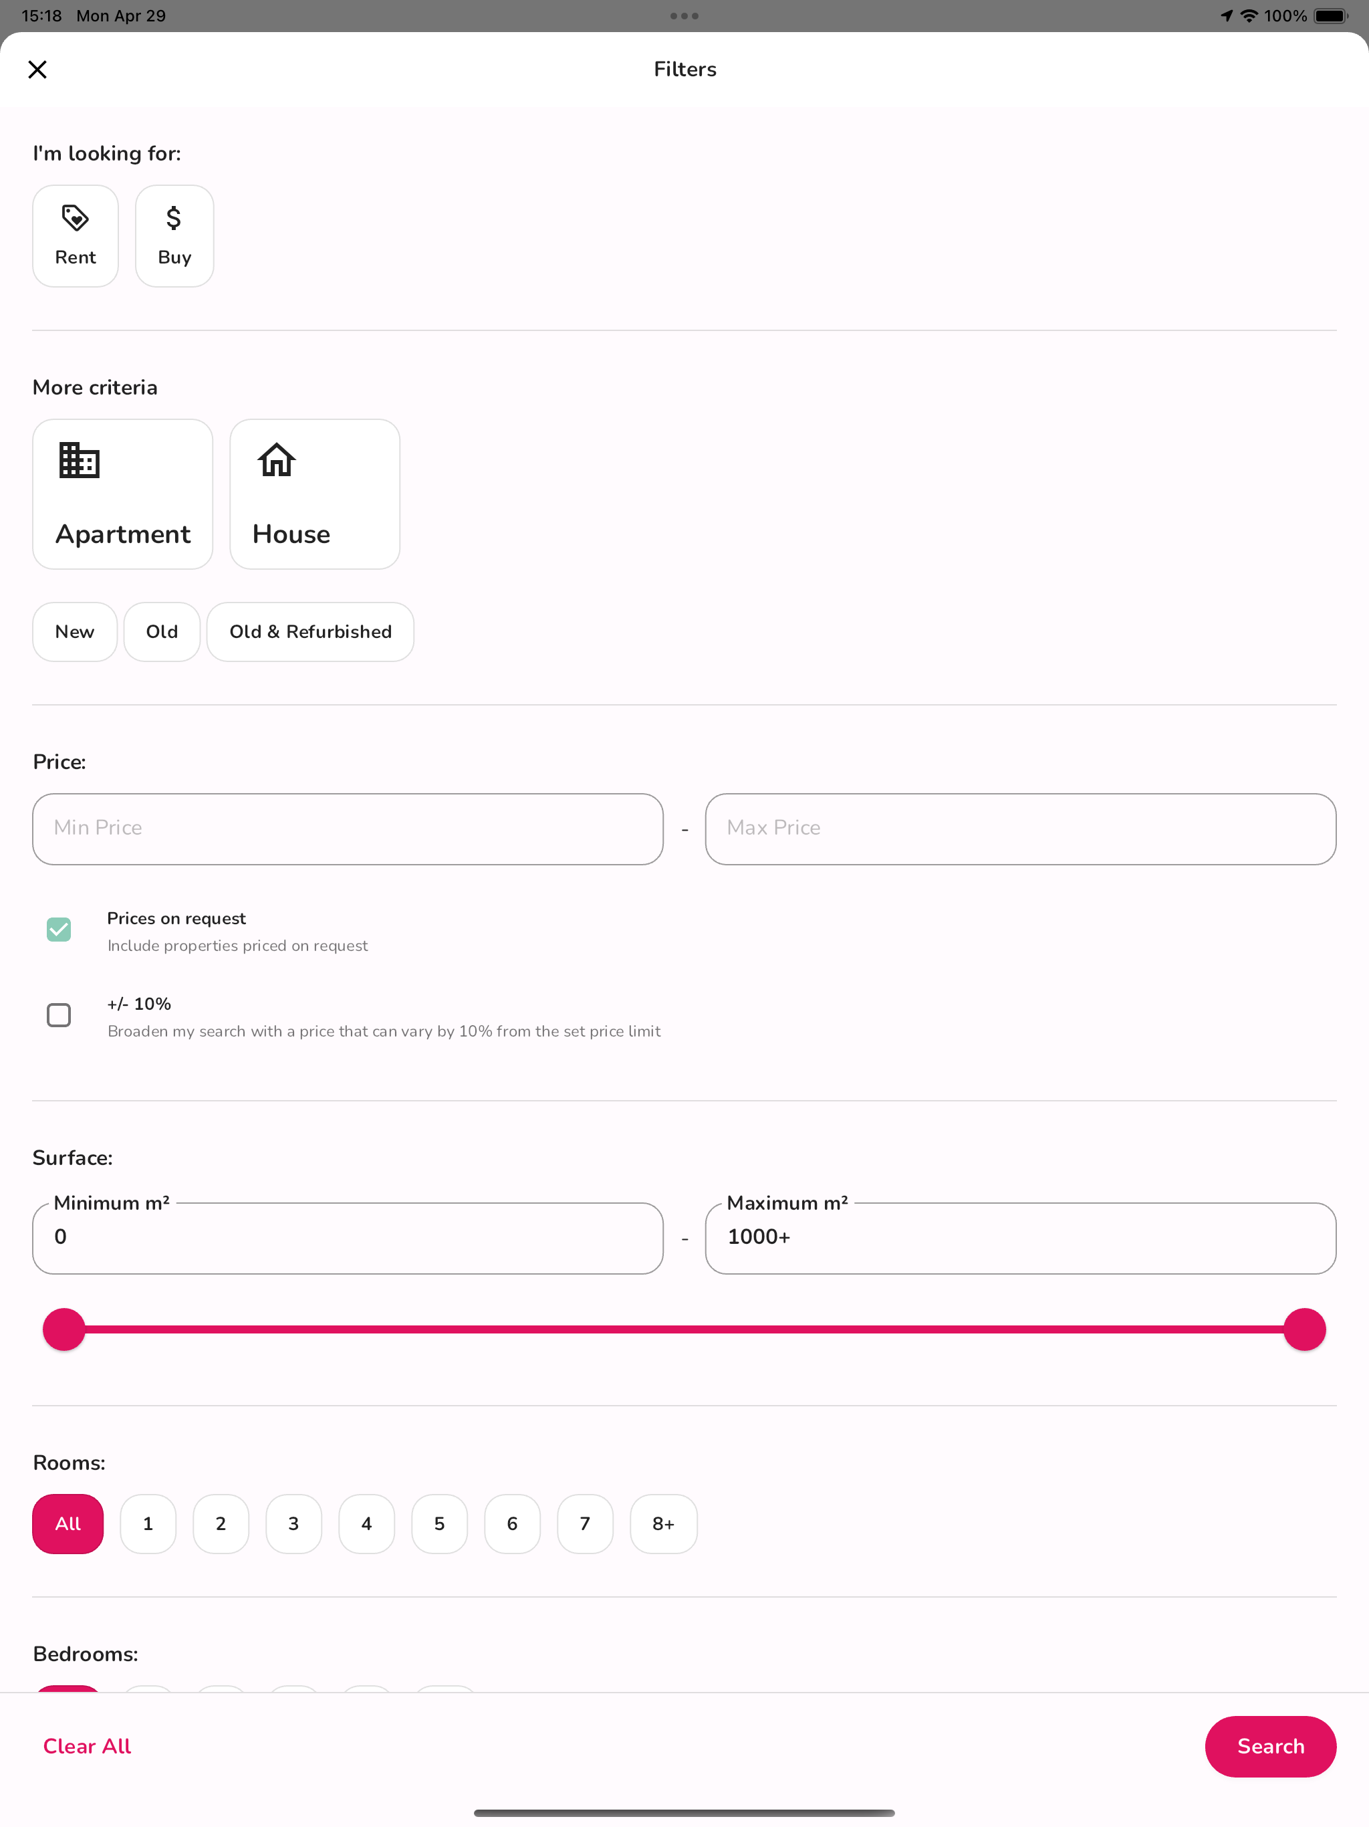Focus the Min Price input field
This screenshot has width=1369, height=1827.
(x=348, y=829)
